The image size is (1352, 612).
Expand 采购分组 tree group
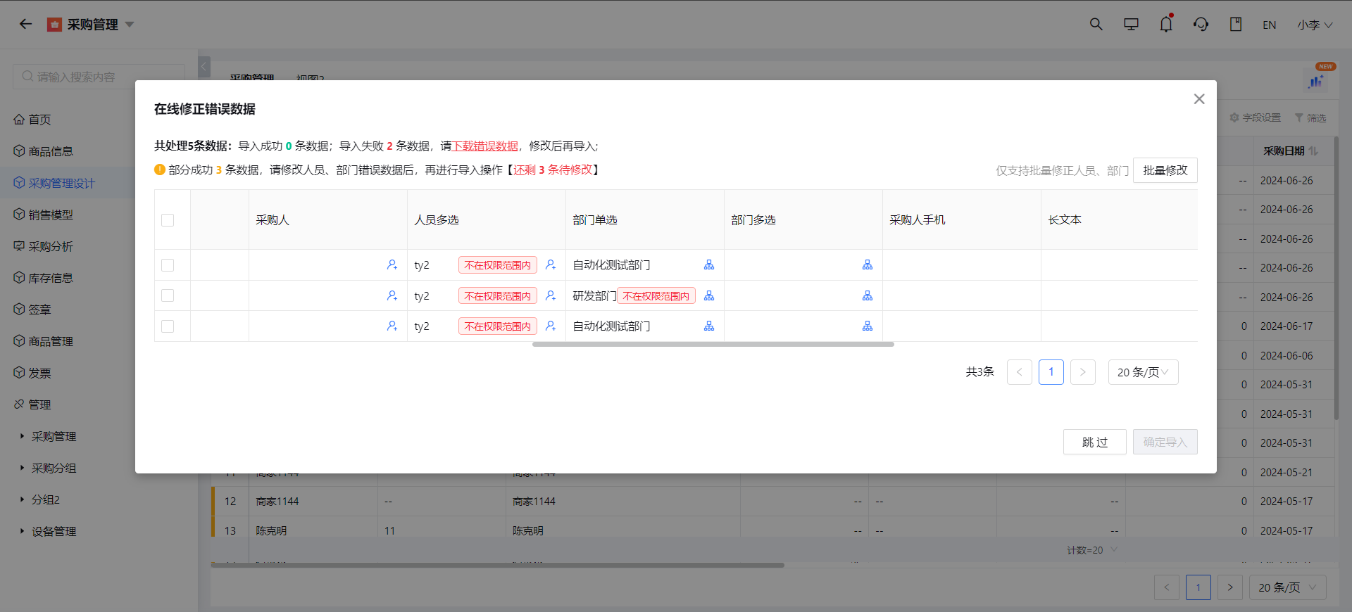[22, 468]
